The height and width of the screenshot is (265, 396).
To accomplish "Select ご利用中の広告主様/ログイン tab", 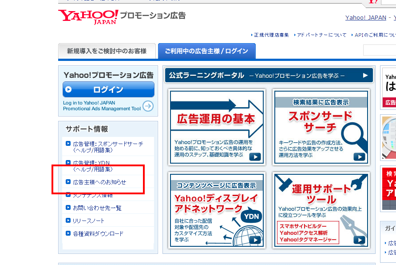I will [206, 51].
